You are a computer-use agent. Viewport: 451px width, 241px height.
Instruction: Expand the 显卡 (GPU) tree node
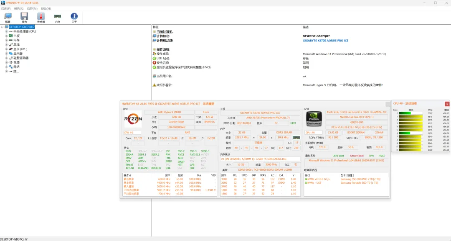[x=6, y=49]
